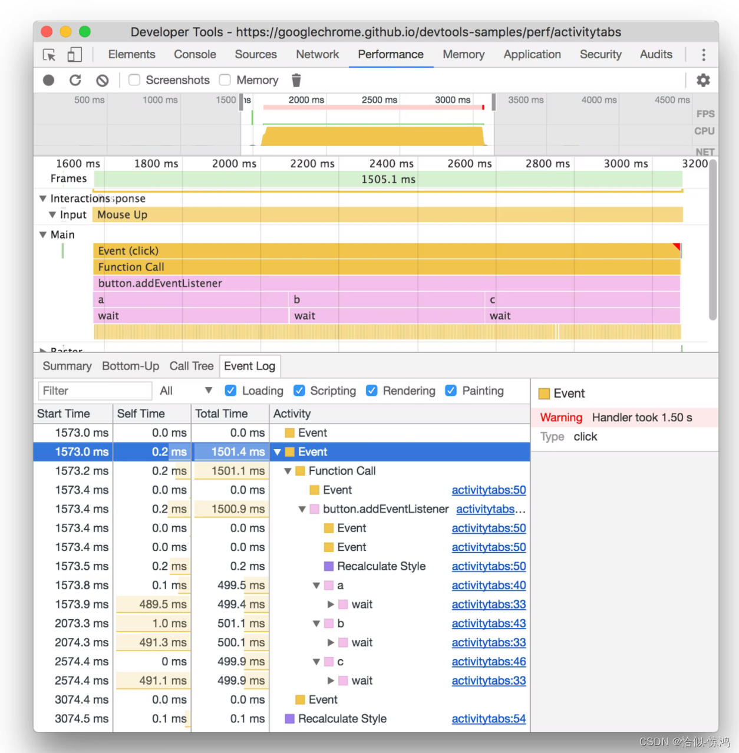Viewport: 739px width, 753px height.
Task: Select the 1505.1 ms frame bar
Action: click(x=388, y=179)
